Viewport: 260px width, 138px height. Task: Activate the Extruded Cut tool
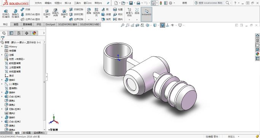(47, 14)
